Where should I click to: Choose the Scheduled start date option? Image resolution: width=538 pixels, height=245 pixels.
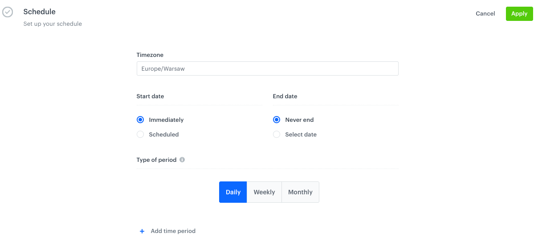140,134
